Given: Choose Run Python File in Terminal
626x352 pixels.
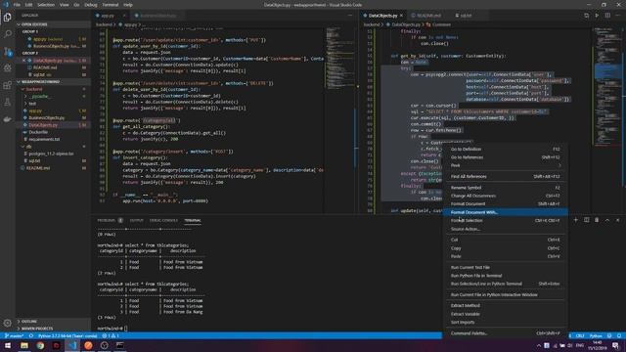Looking at the screenshot, I should point(505,276).
